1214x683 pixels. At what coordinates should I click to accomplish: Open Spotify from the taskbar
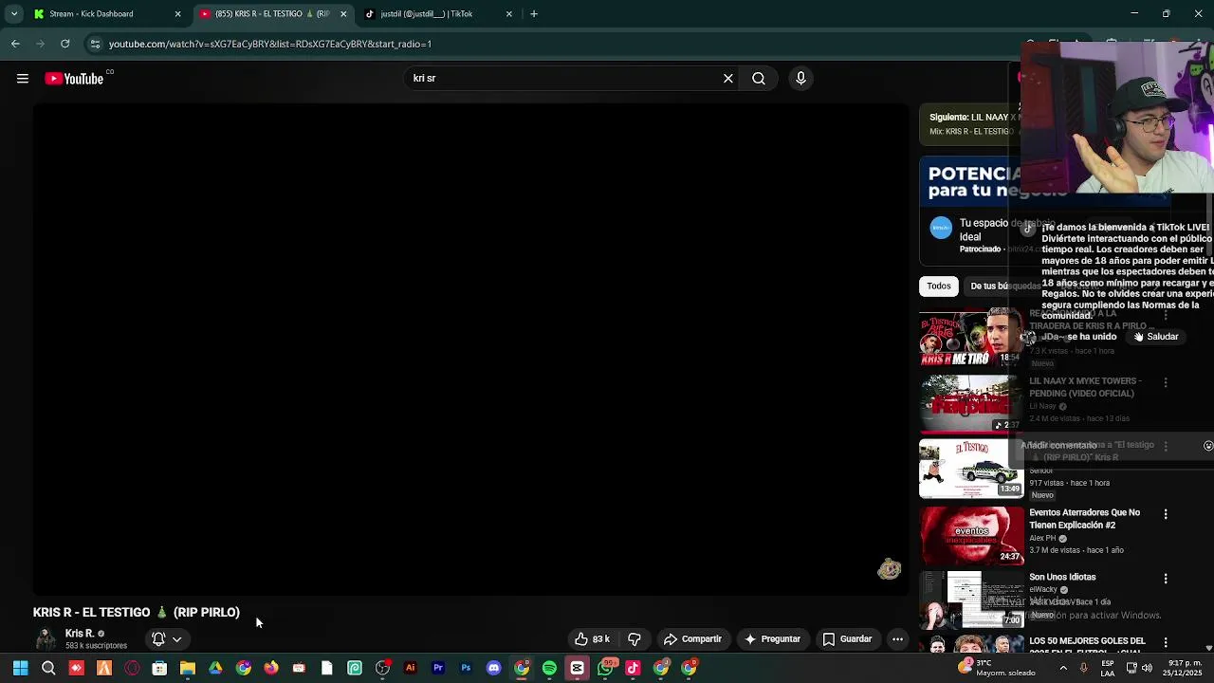549,669
